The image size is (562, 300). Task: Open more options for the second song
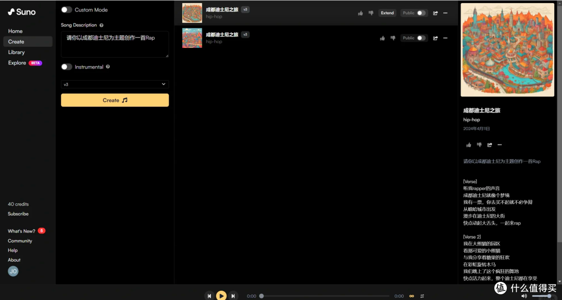click(x=445, y=38)
